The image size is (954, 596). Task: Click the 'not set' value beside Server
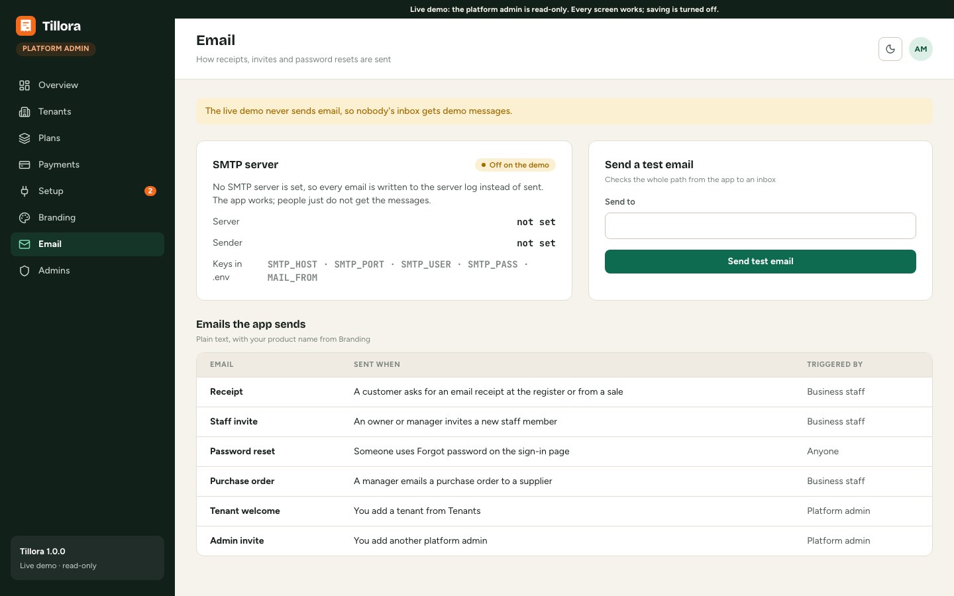pos(536,222)
